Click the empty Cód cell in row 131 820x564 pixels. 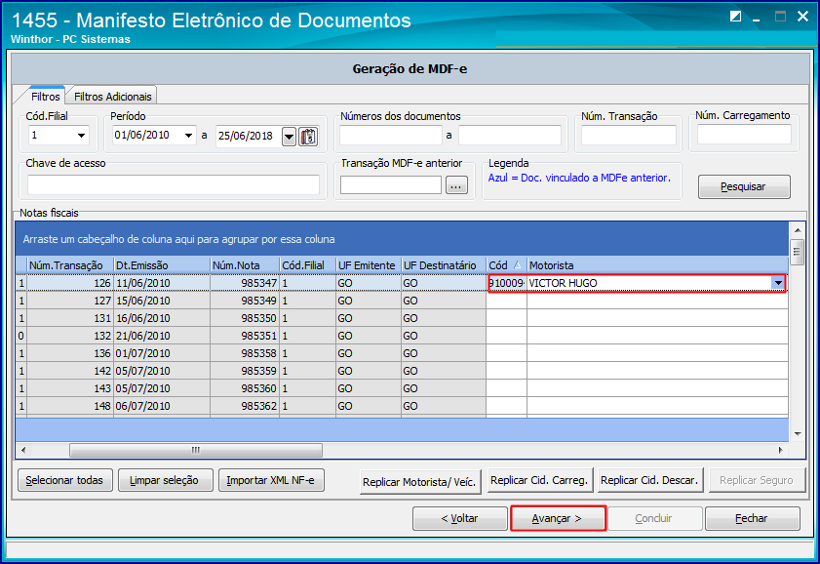506,318
